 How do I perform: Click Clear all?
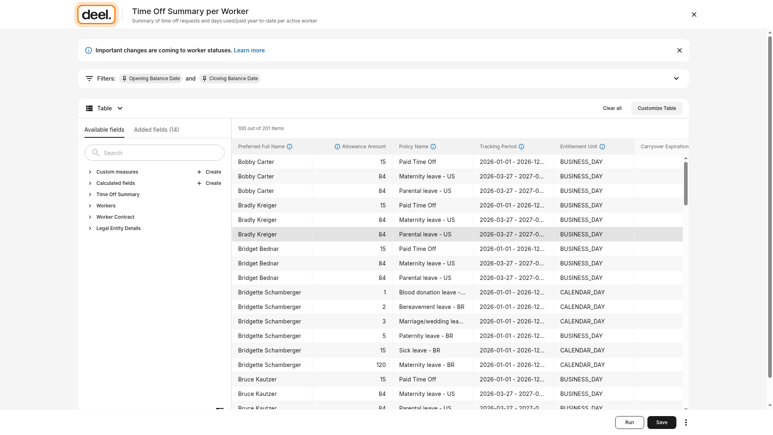[x=612, y=108]
